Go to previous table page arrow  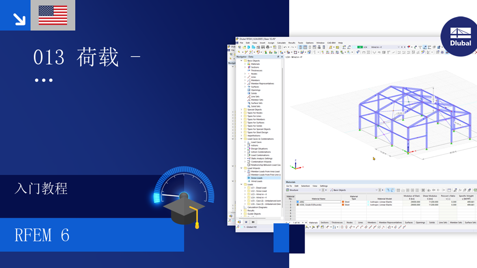point(290,222)
